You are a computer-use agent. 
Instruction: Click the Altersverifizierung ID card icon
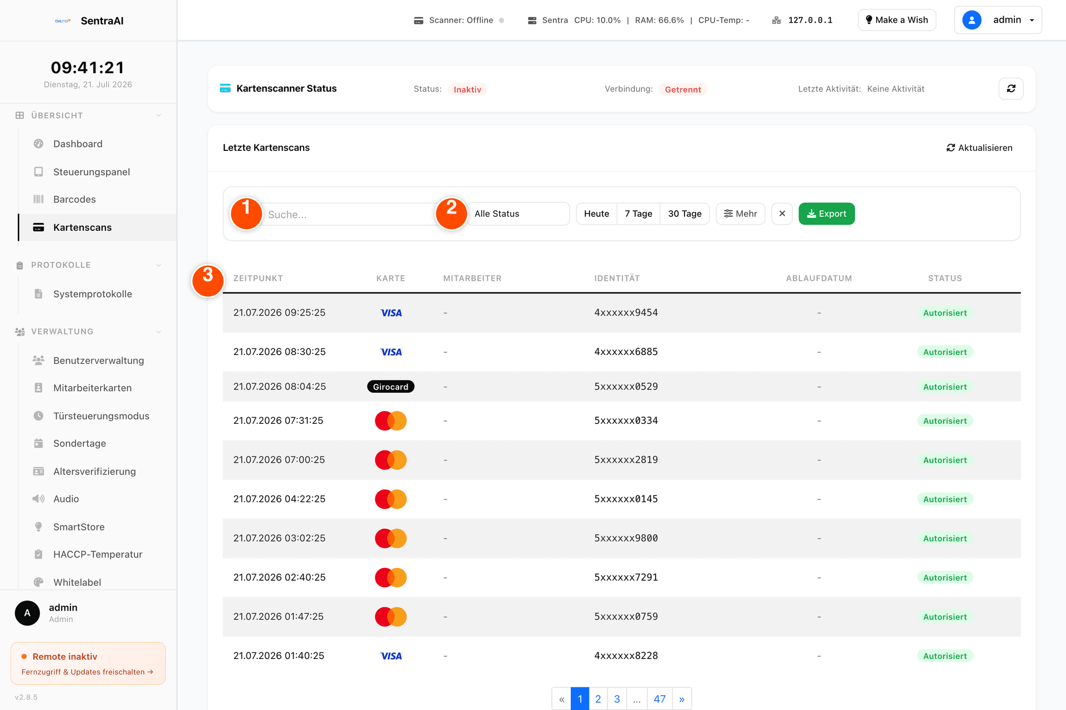point(38,471)
